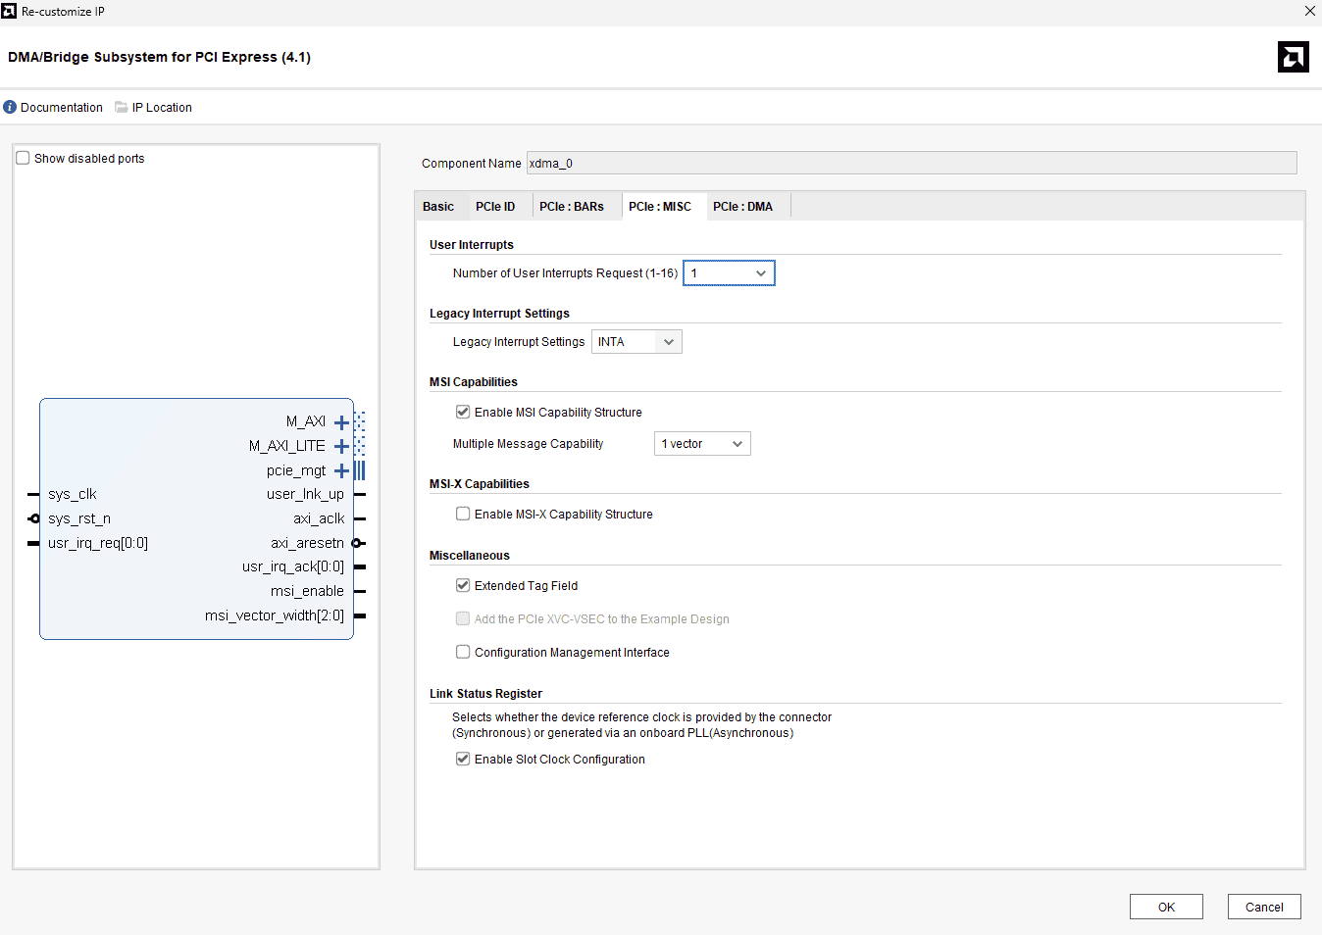Switch to the PCIe : DMA tab
The width and height of the screenshot is (1322, 935).
coord(742,207)
